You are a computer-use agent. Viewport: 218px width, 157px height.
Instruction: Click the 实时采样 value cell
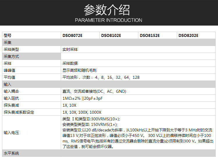[x=70, y=49]
